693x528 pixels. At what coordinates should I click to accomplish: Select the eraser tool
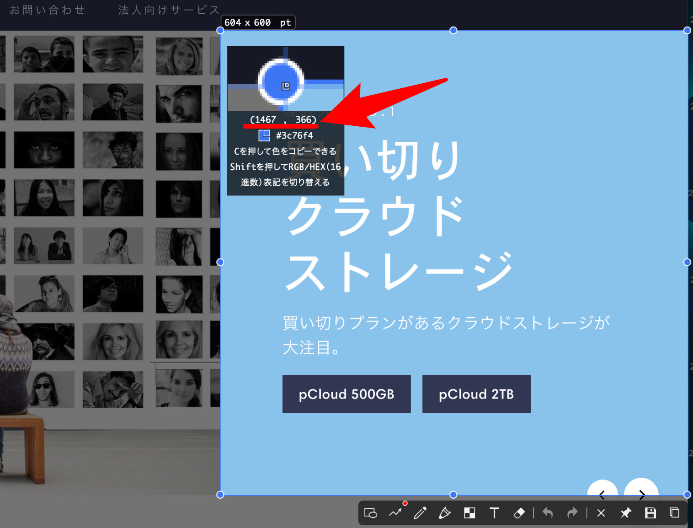tap(519, 513)
